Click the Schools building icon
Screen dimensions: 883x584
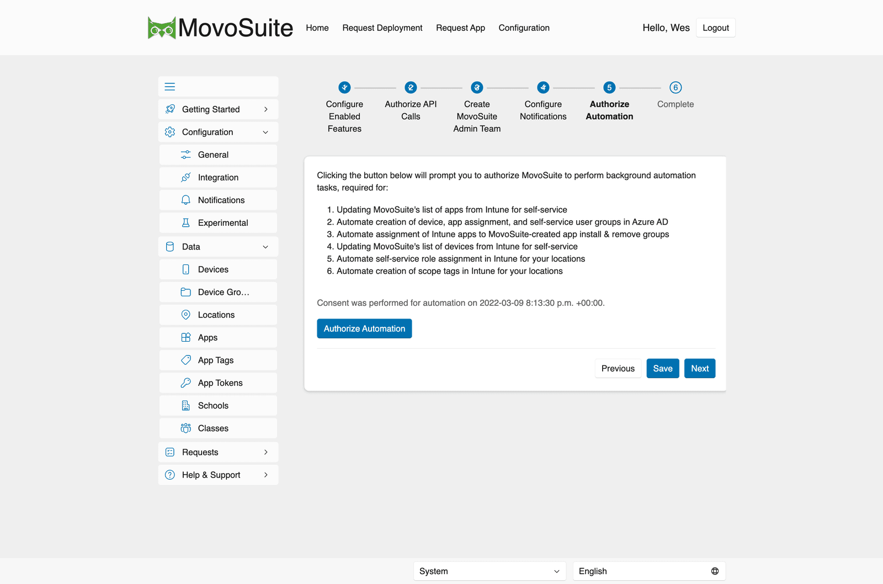pos(186,406)
